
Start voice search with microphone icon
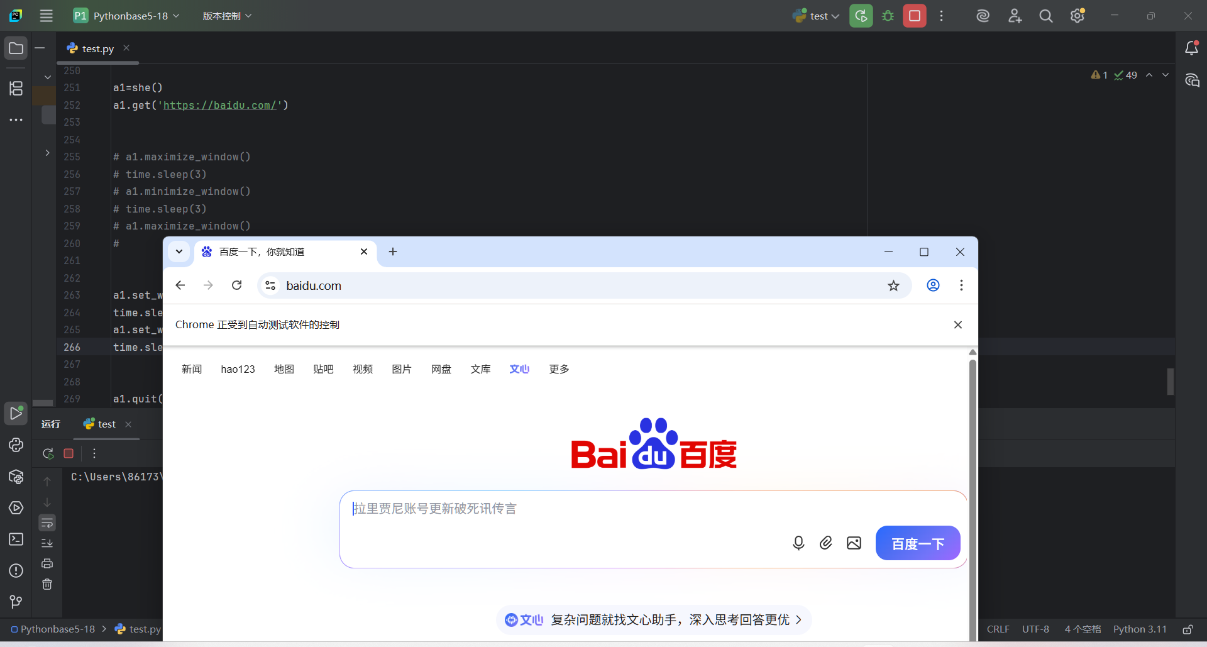[798, 543]
